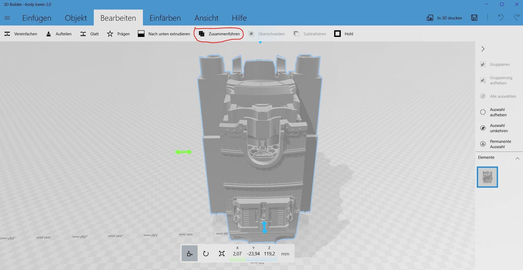Open the hamburger menu
523x270 pixels.
[x=7, y=18]
